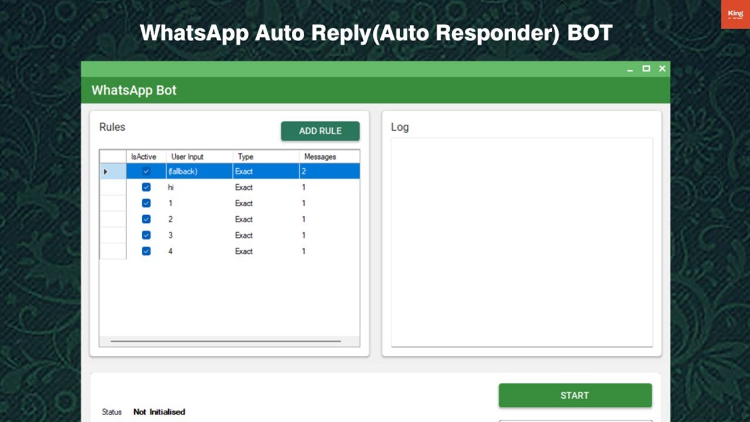Close the WhatsApp Bot window
The height and width of the screenshot is (422, 750).
click(662, 69)
